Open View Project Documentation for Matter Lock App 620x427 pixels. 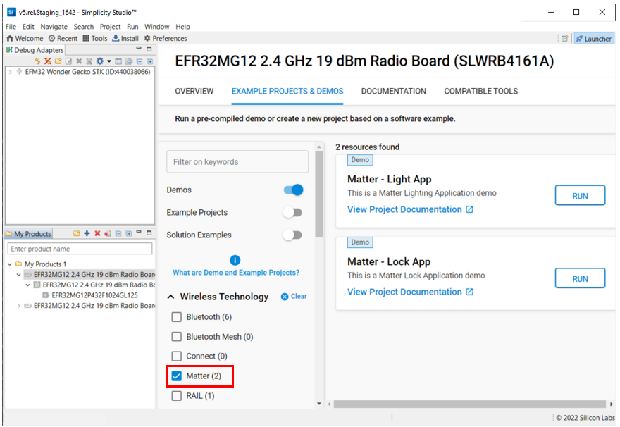(x=406, y=291)
